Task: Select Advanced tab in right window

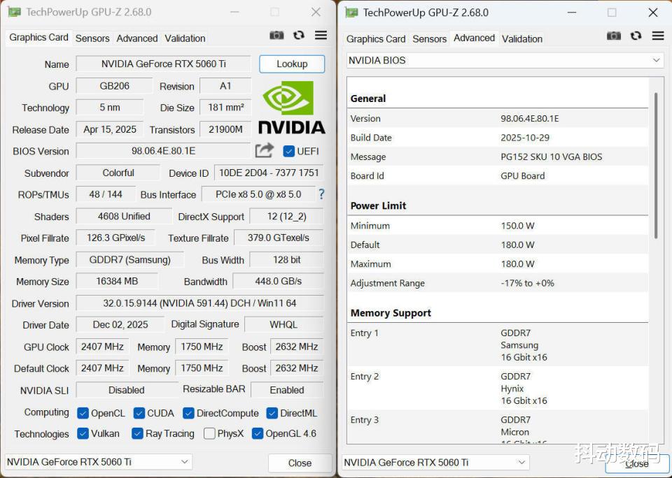Action: pos(474,38)
